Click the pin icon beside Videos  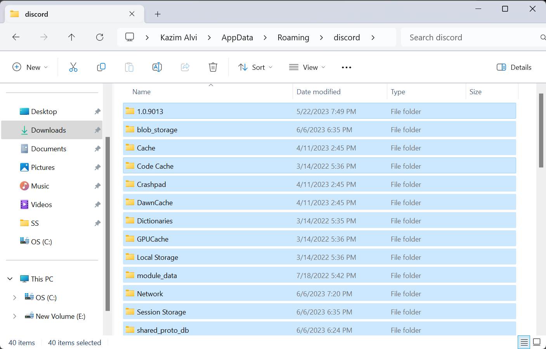click(x=97, y=205)
